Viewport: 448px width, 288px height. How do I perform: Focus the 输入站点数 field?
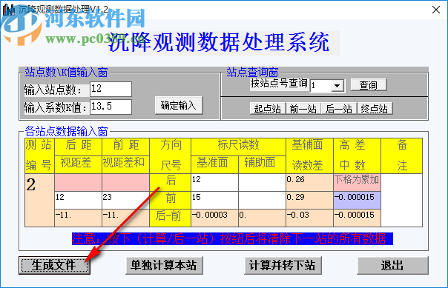(111, 89)
